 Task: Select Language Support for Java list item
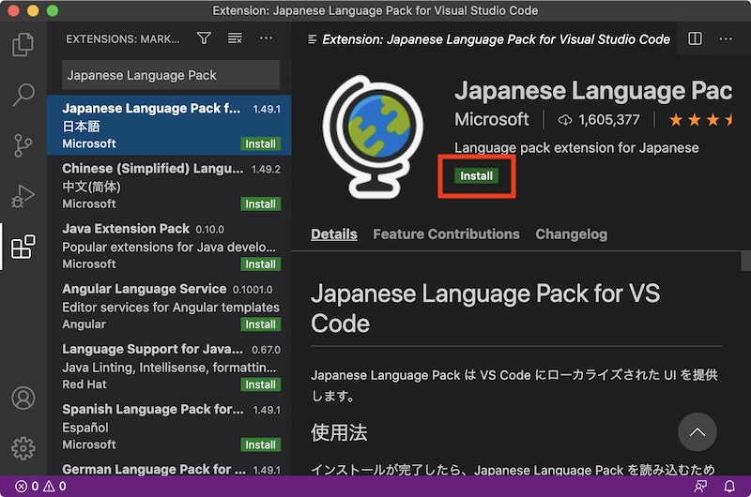click(169, 367)
